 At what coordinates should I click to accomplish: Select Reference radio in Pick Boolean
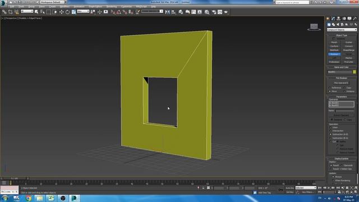(x=330, y=88)
